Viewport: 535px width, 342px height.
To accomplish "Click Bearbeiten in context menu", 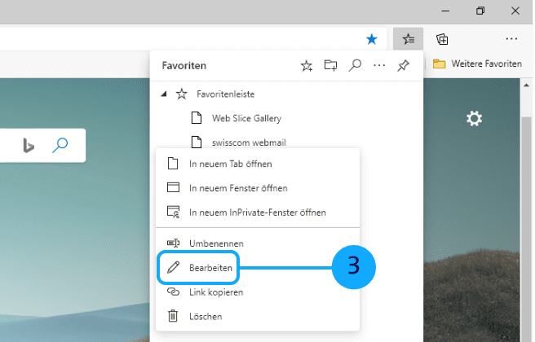I will (x=210, y=267).
